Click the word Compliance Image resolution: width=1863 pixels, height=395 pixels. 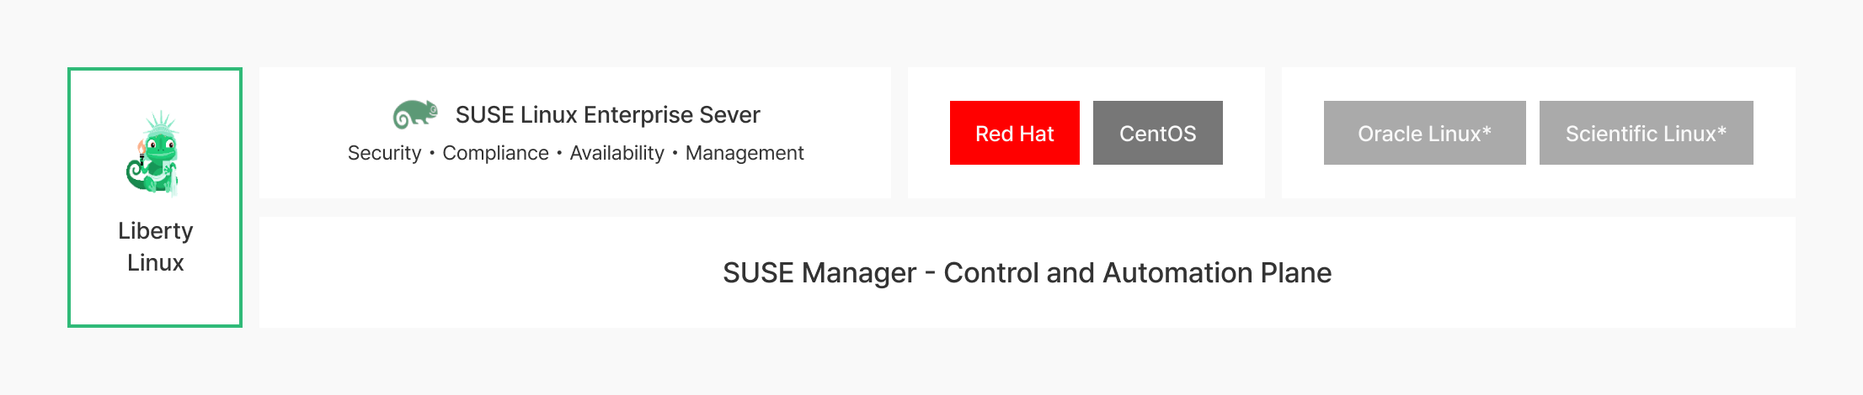click(495, 153)
